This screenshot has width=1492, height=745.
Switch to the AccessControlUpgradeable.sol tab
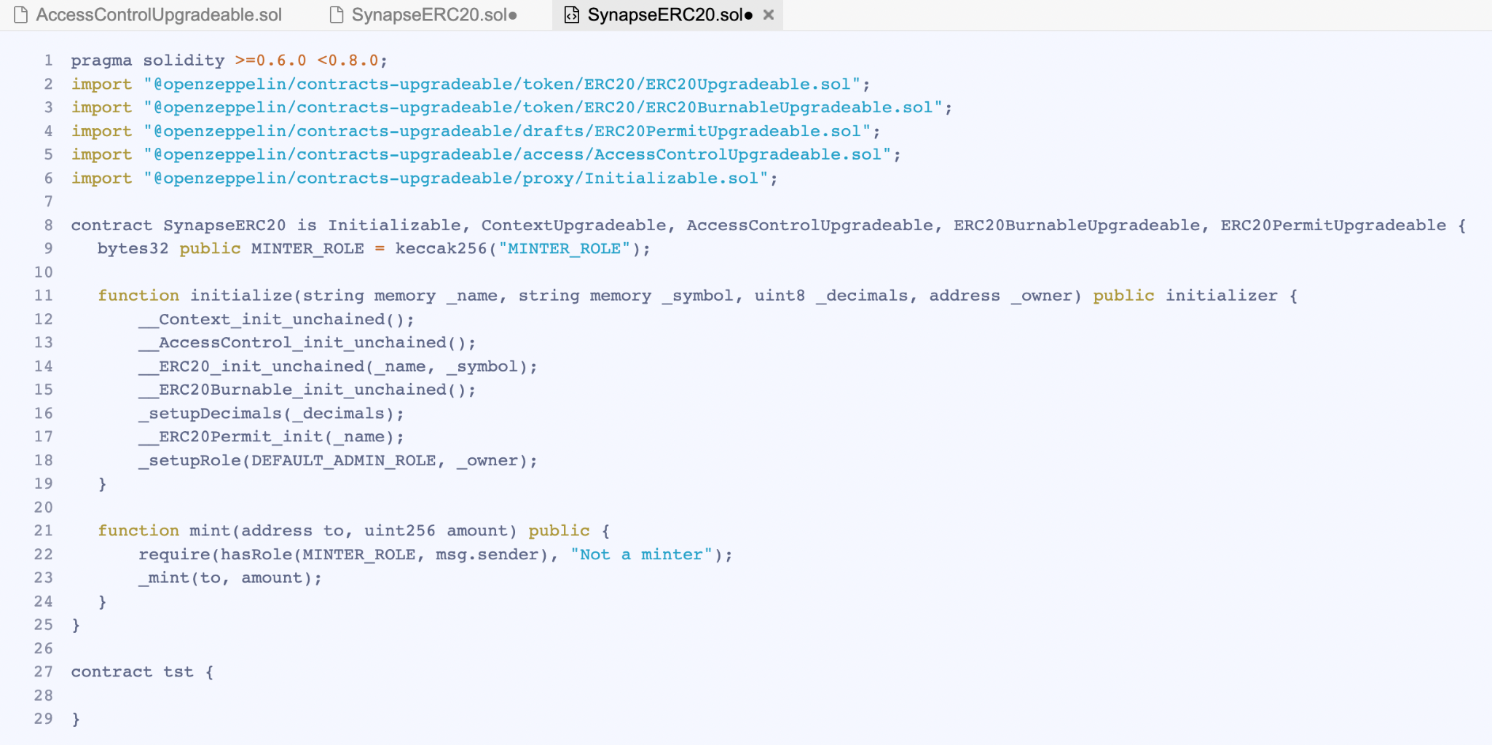[149, 15]
